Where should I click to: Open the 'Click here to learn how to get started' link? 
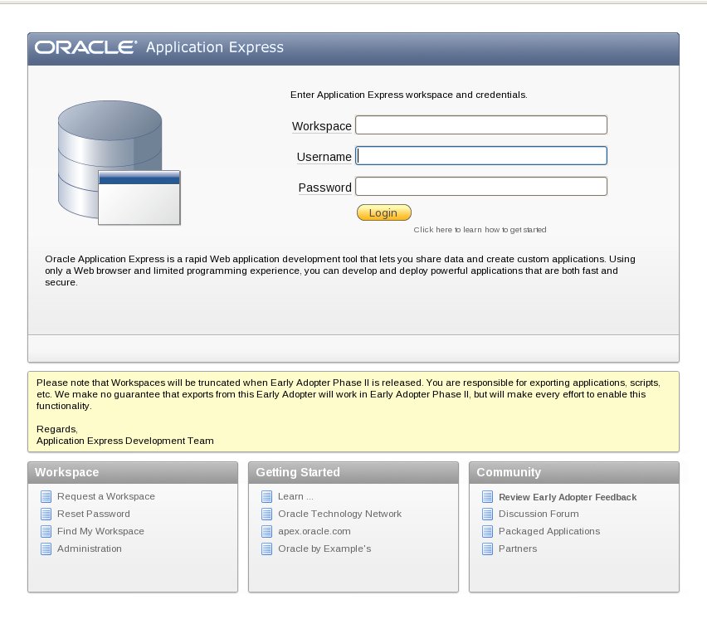pos(480,230)
